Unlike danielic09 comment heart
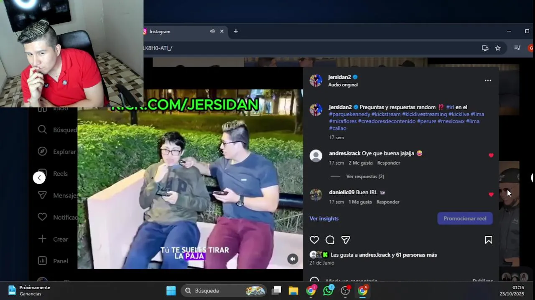The height and width of the screenshot is (300, 535). click(x=491, y=195)
